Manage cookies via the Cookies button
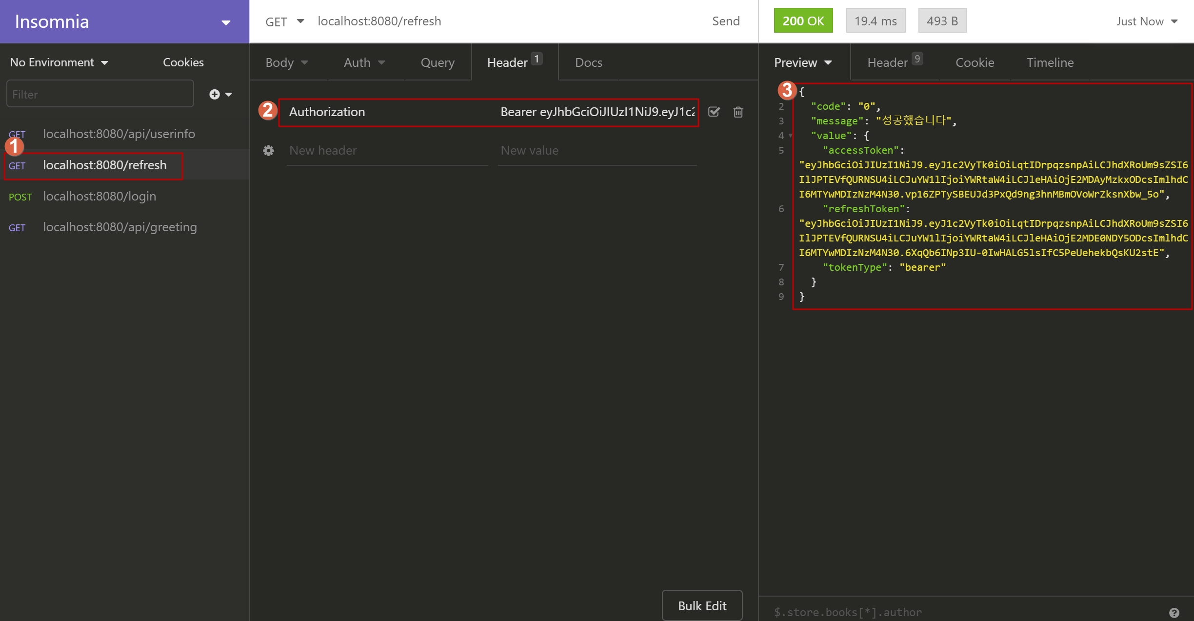 tap(183, 62)
